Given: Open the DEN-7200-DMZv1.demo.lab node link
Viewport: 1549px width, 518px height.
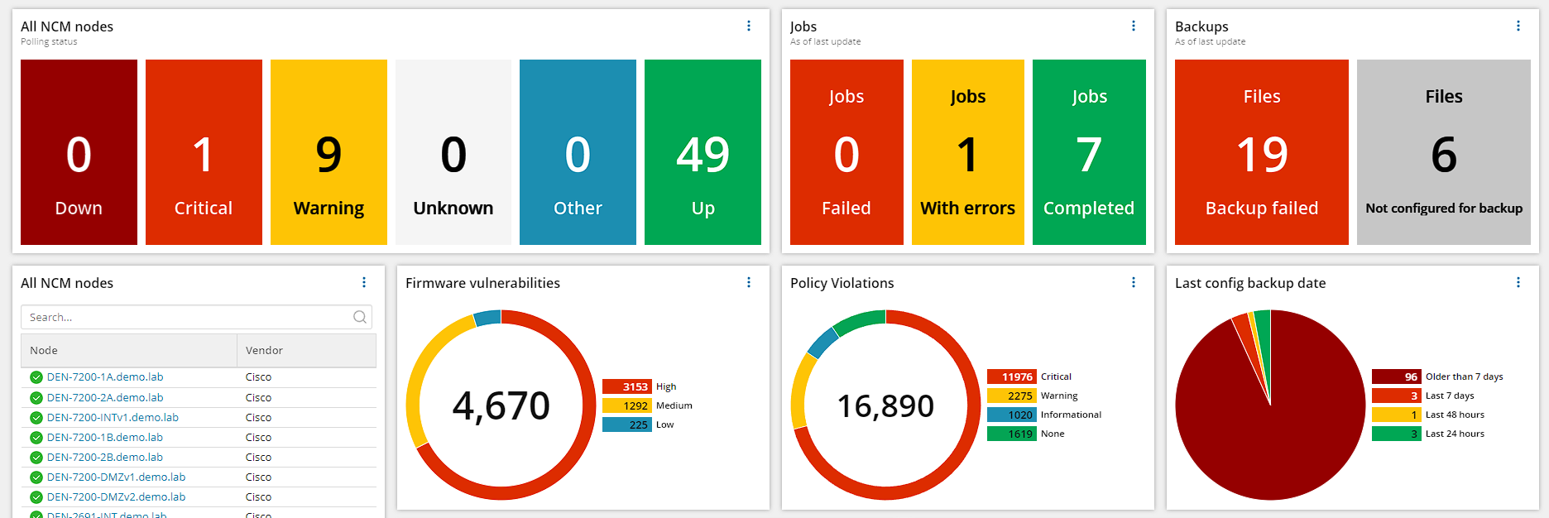Looking at the screenshot, I should (116, 477).
